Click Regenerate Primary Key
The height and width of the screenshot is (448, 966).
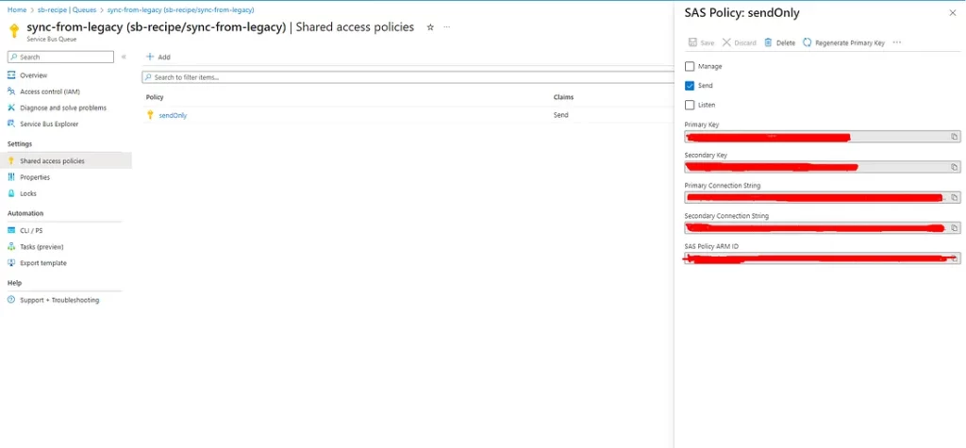coord(844,43)
